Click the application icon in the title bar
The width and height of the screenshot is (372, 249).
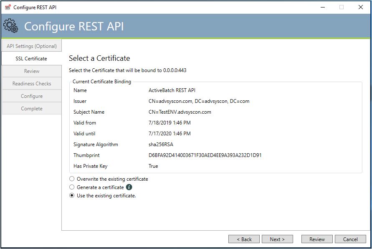click(8, 7)
